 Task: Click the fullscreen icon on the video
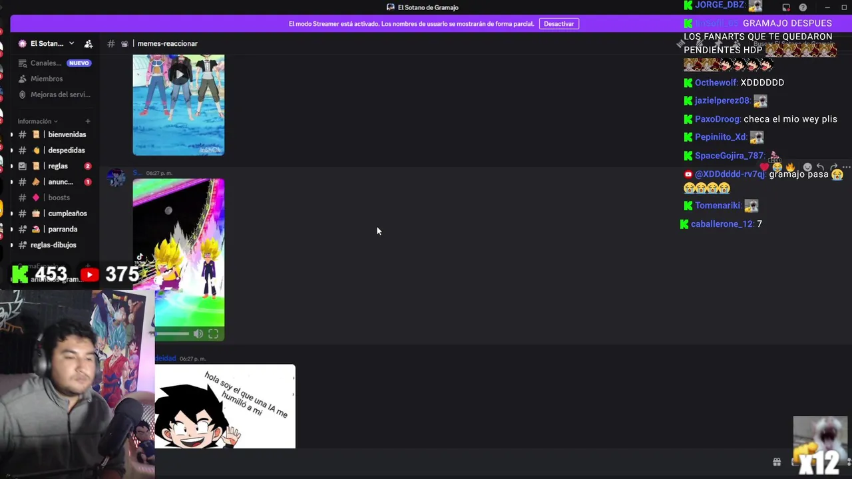point(213,334)
